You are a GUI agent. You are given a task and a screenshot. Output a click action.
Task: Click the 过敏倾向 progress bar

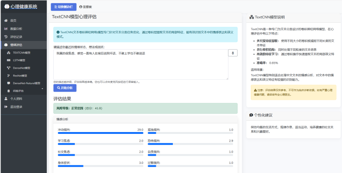(x=191, y=166)
